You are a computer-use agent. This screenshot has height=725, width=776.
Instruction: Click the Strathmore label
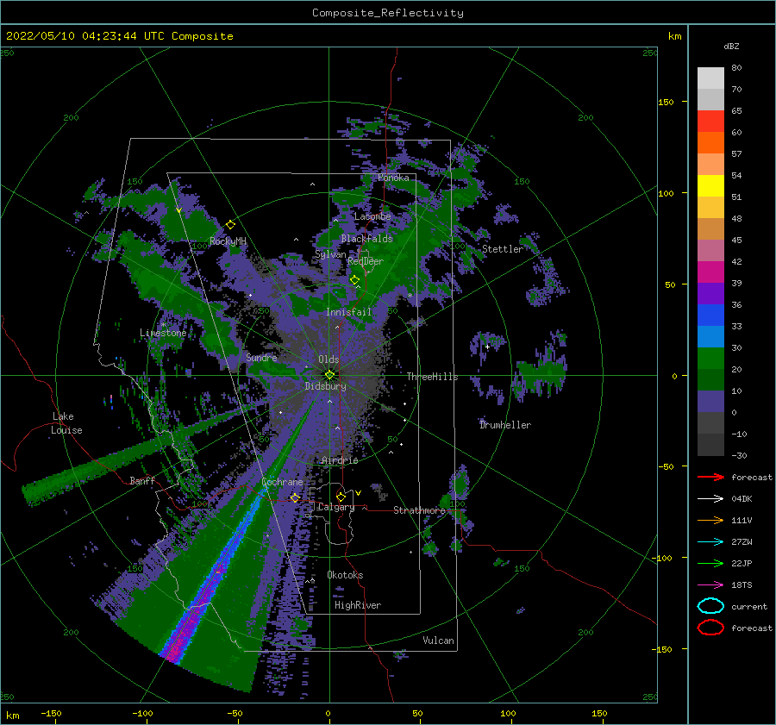[419, 509]
